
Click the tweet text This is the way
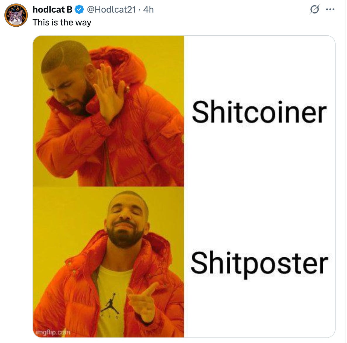point(62,23)
